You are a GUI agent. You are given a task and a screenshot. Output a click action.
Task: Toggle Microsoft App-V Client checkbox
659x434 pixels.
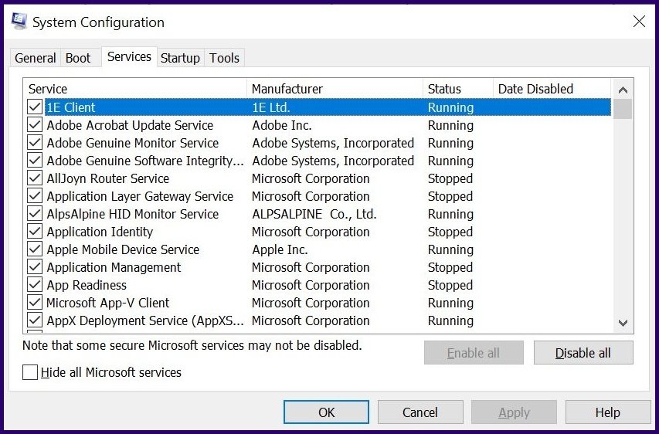[x=35, y=302]
